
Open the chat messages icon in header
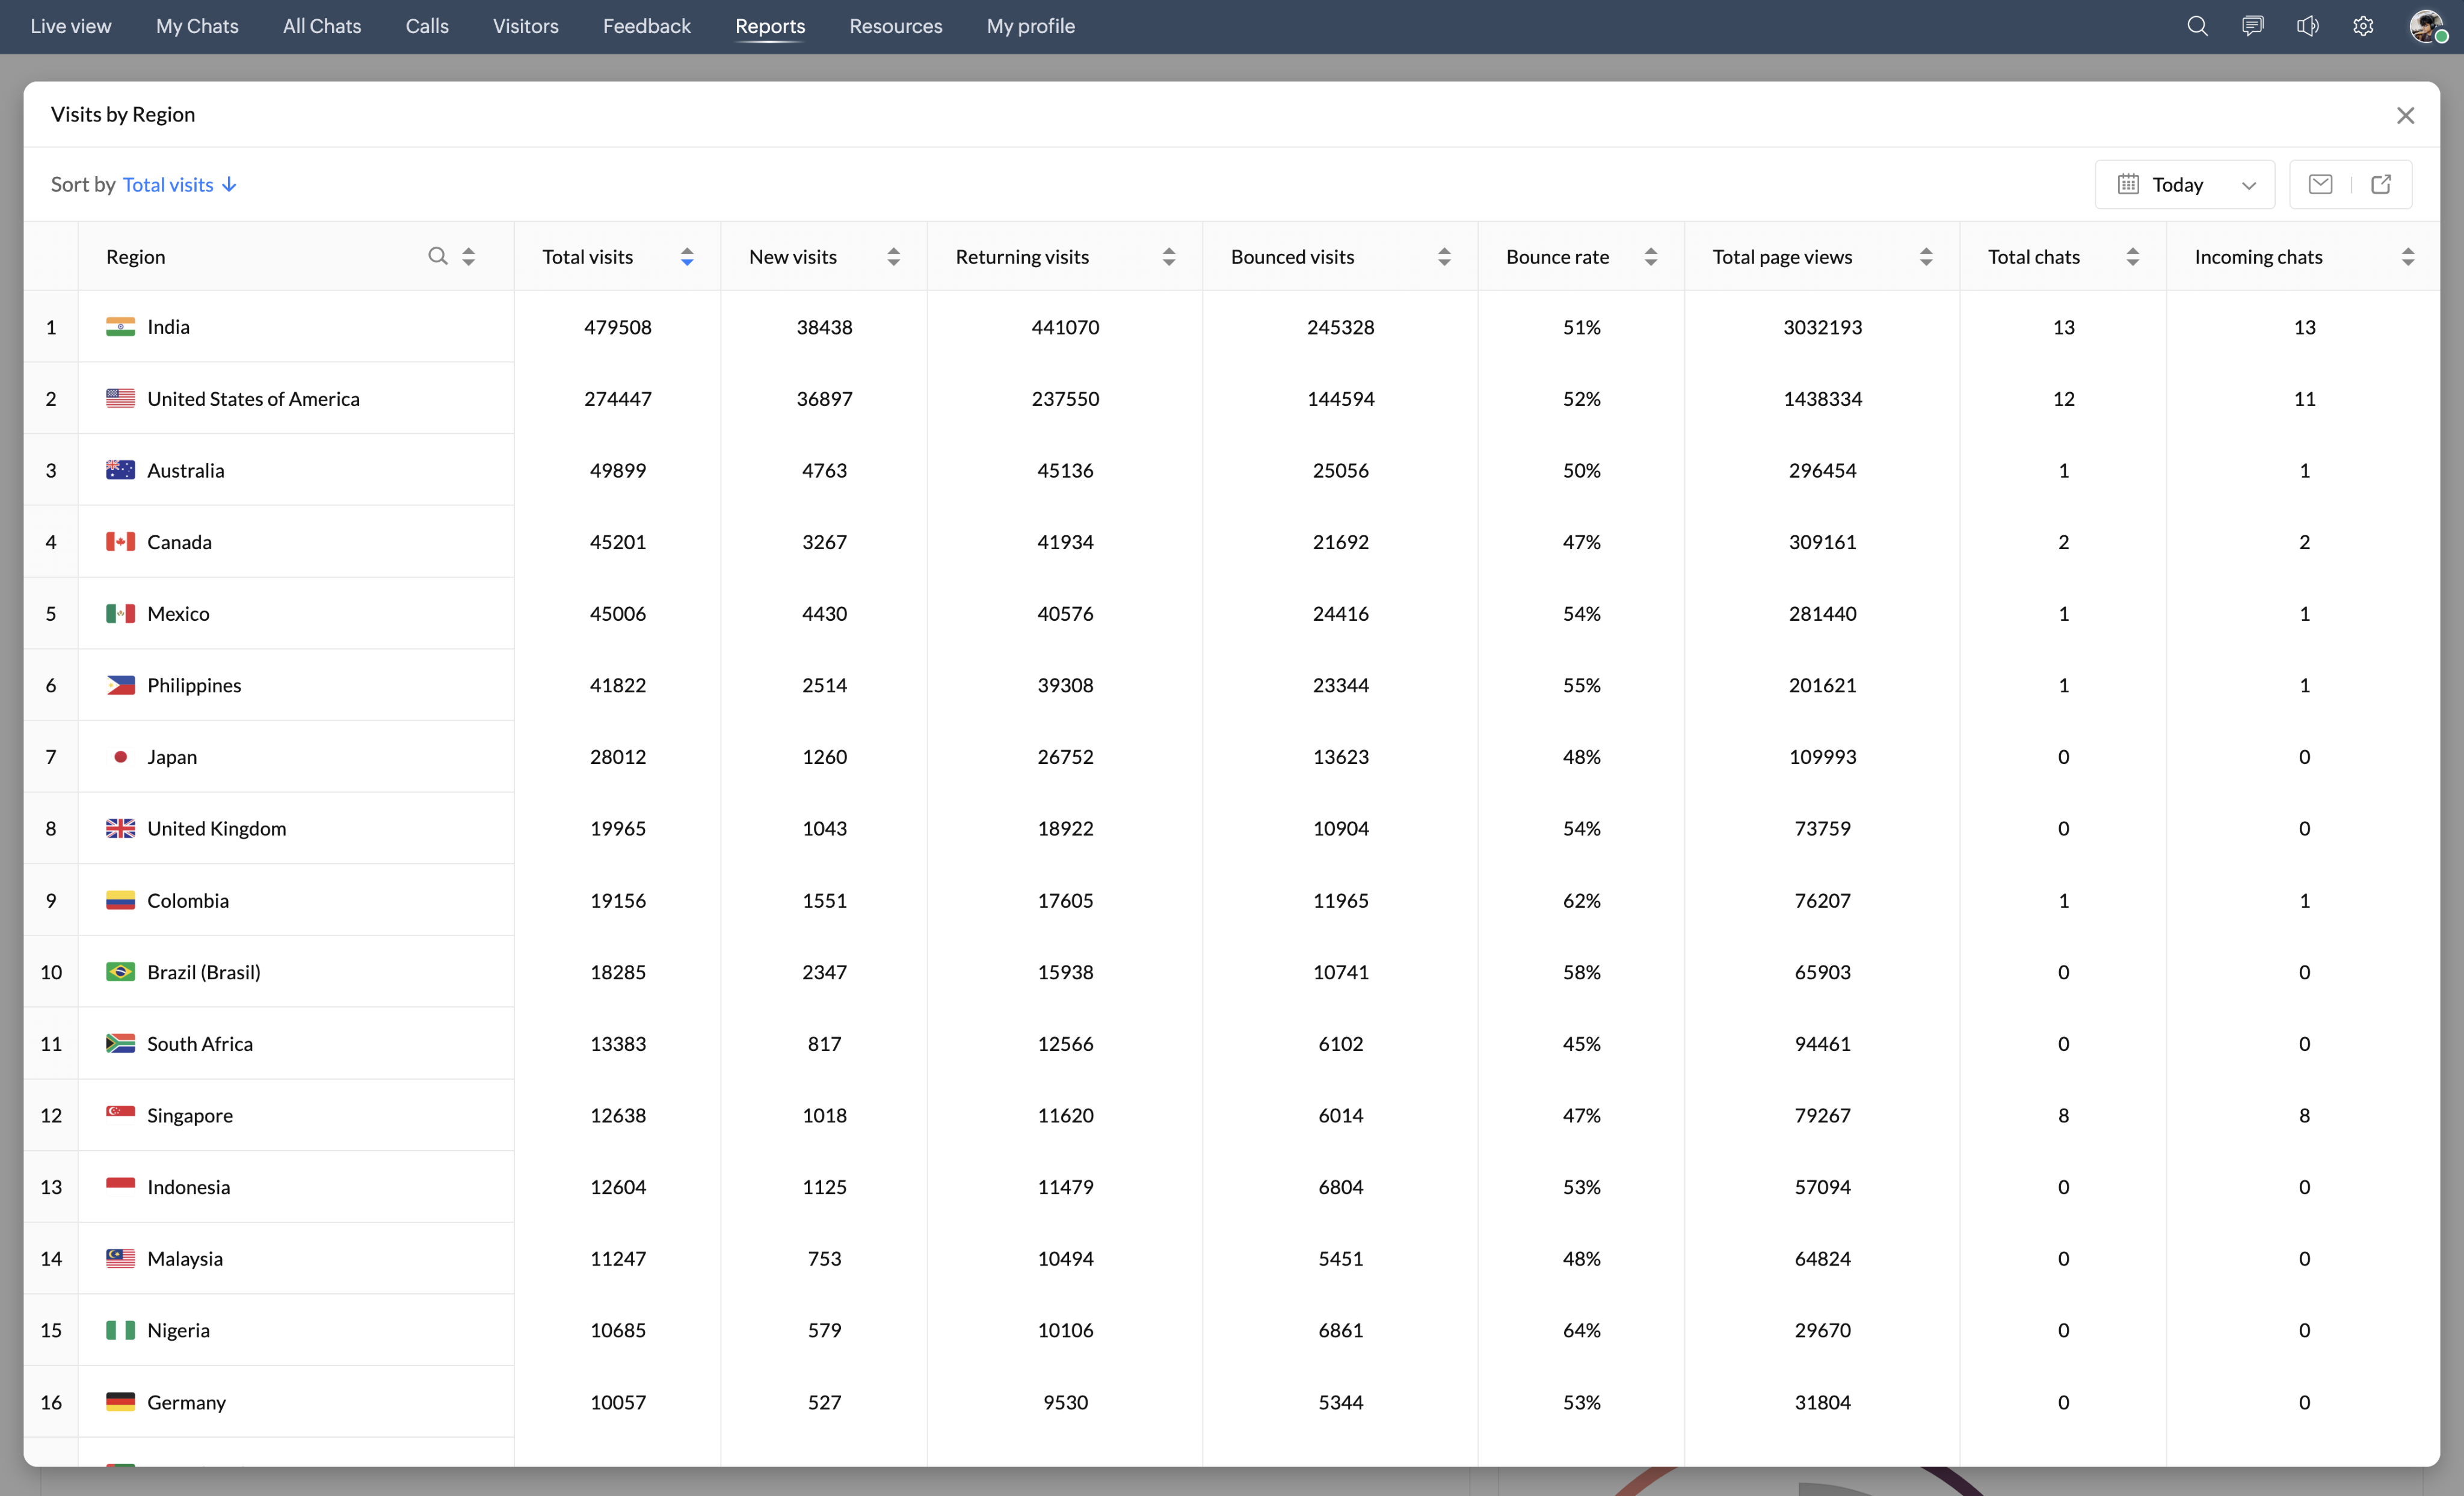(2252, 26)
